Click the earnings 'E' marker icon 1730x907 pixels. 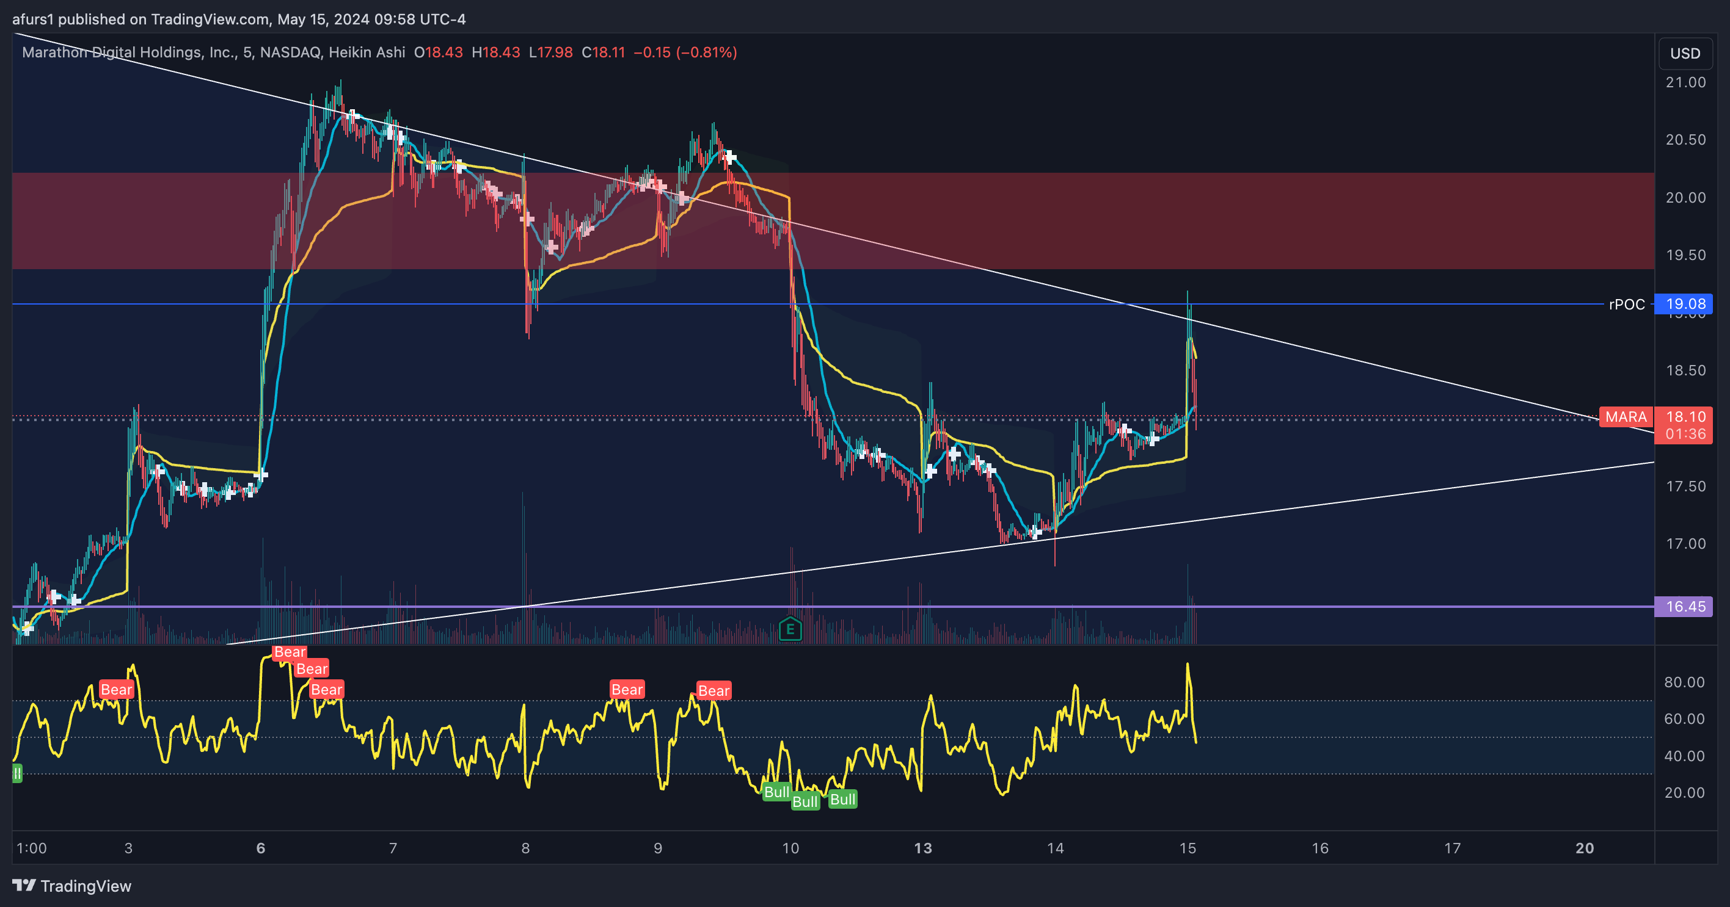pyautogui.click(x=790, y=629)
